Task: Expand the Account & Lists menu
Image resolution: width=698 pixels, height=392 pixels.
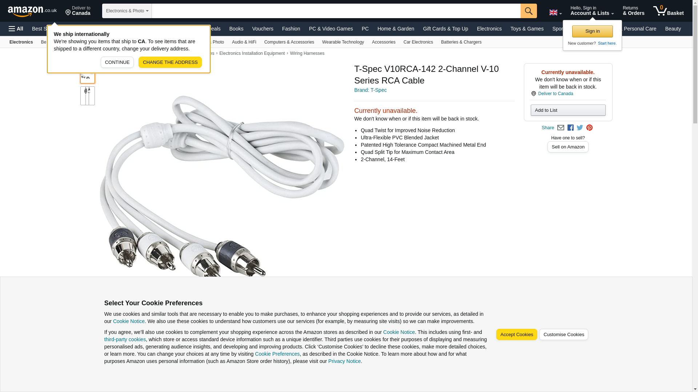Action: (592, 11)
